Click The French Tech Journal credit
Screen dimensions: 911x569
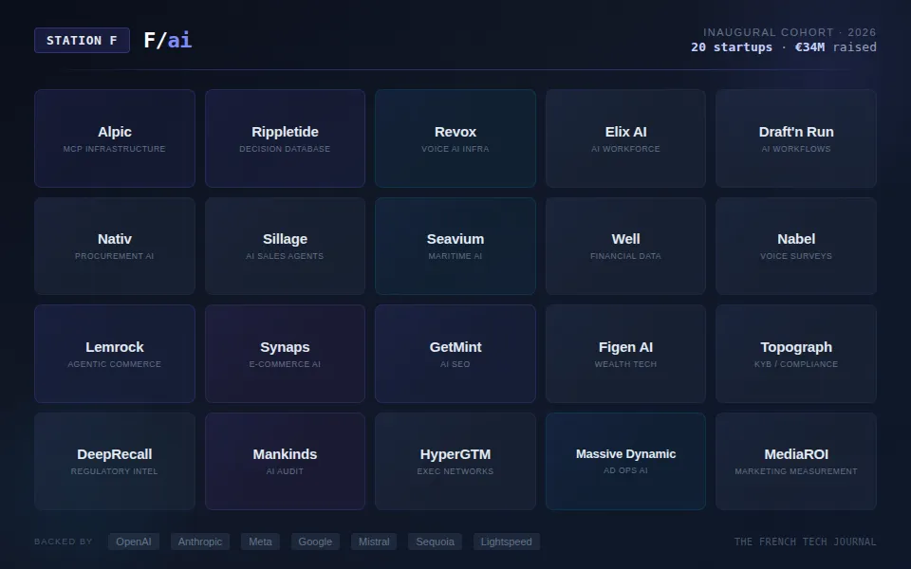click(x=806, y=541)
